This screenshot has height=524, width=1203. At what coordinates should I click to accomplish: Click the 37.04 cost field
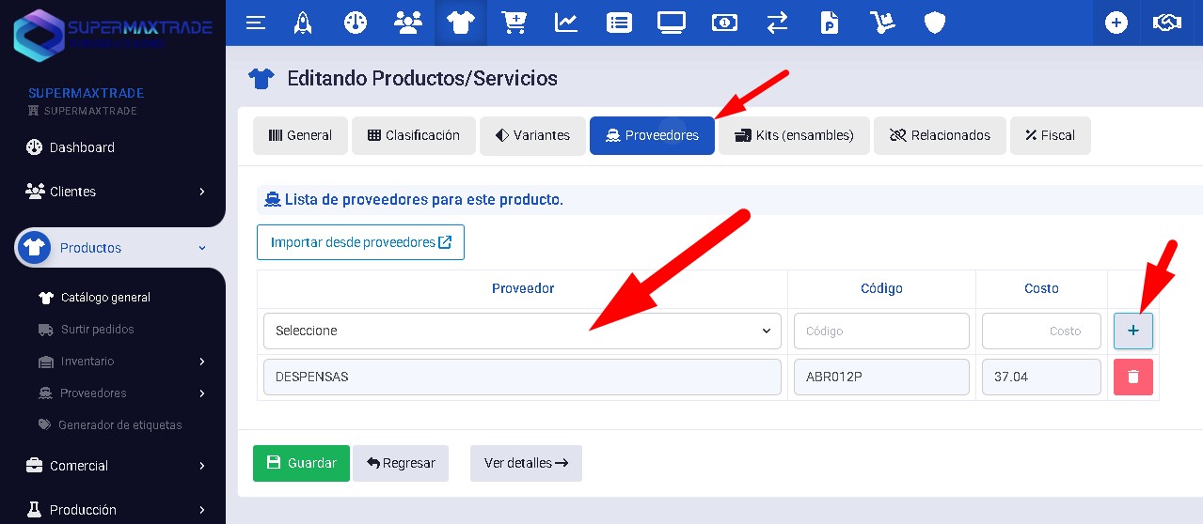(1041, 377)
